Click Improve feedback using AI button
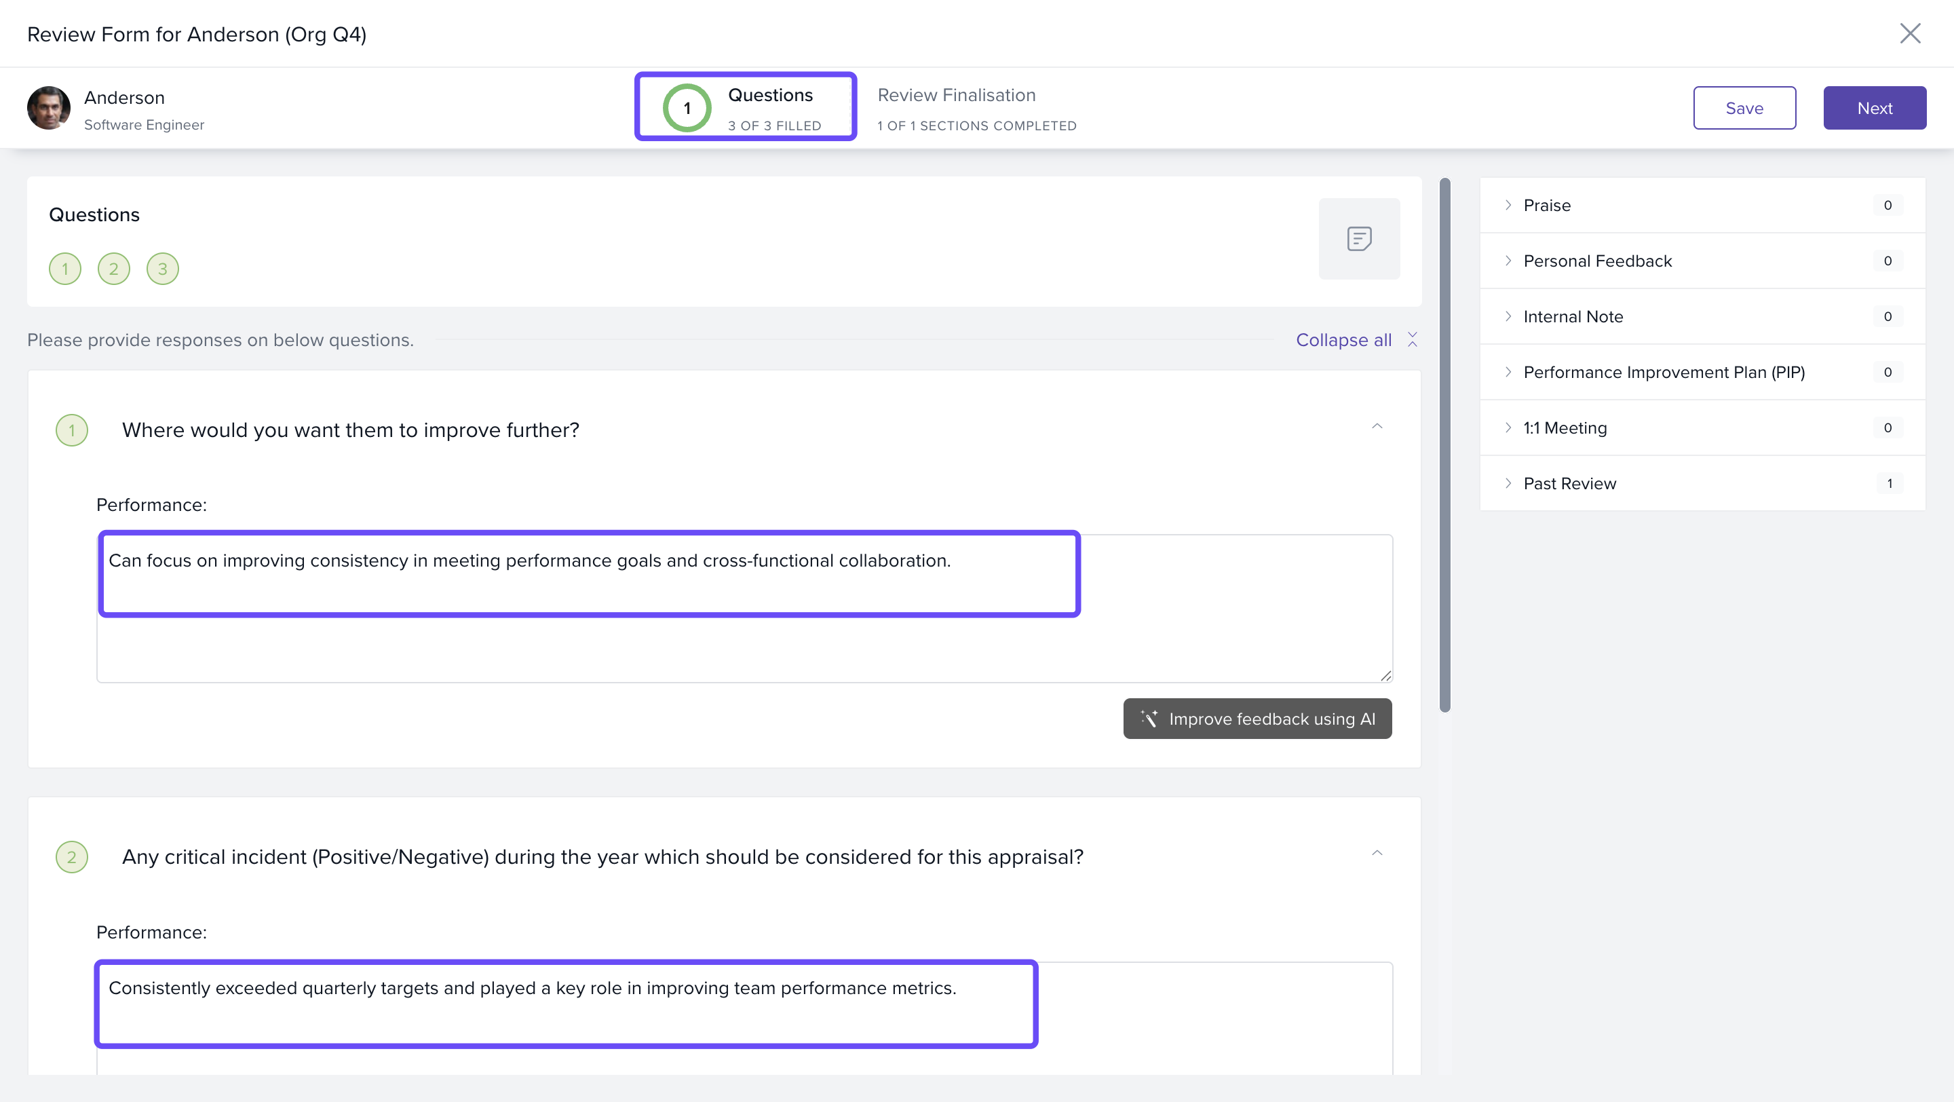This screenshot has width=1954, height=1102. [1257, 718]
